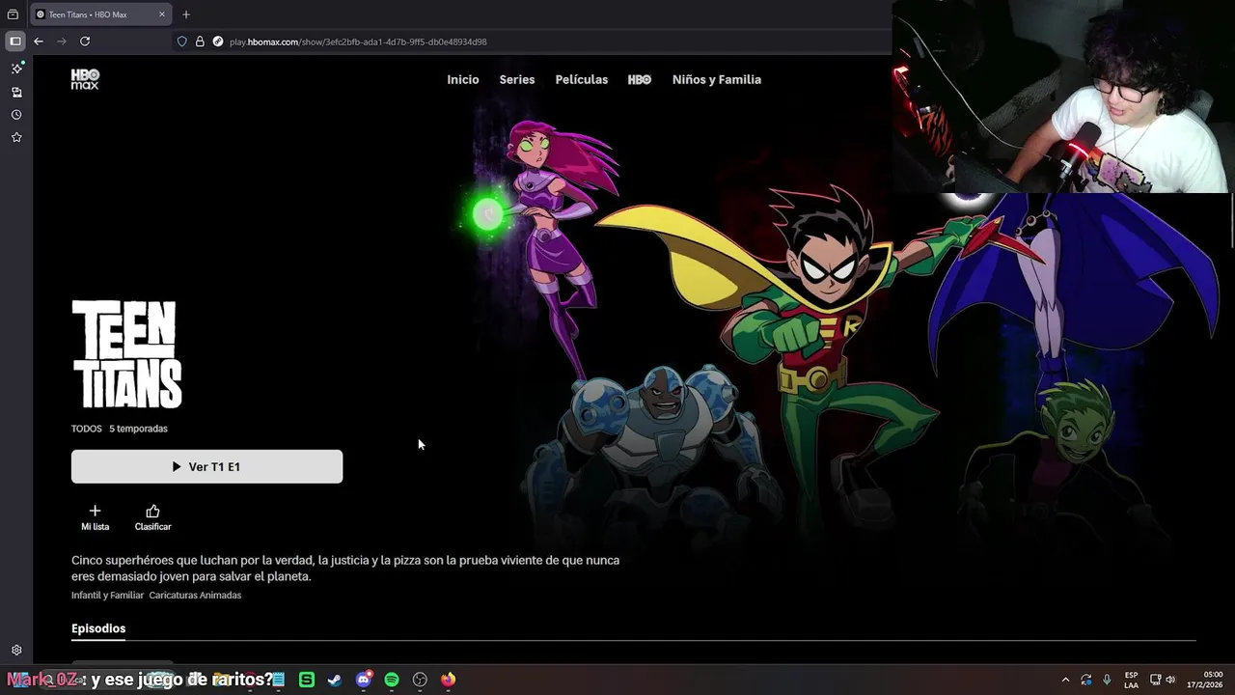Open the history clock sidebar icon

point(16,115)
